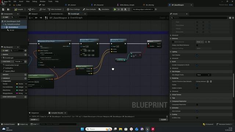Toggle the Component Replicates checkbox
The image size is (235, 132).
[x=197, y=104]
